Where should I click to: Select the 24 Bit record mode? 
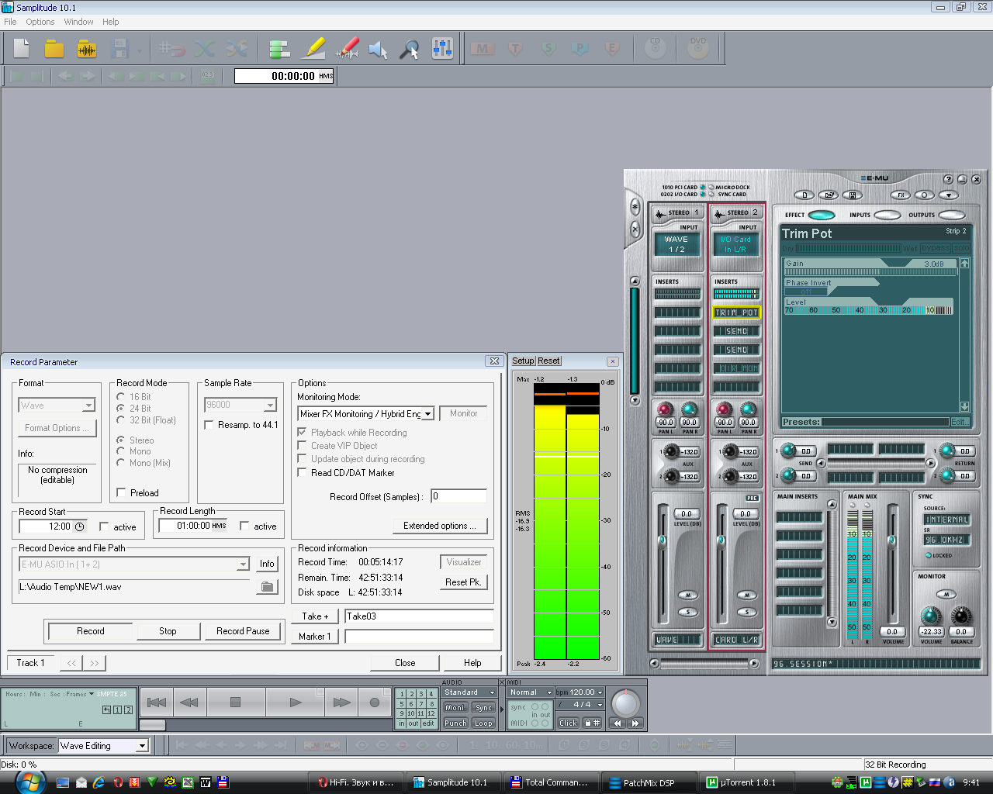point(121,409)
